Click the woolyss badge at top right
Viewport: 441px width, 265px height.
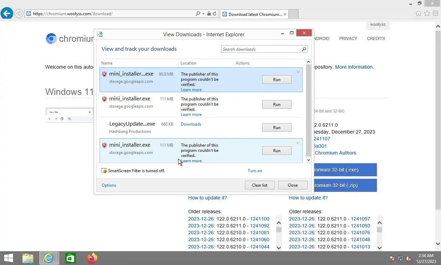coord(378,25)
